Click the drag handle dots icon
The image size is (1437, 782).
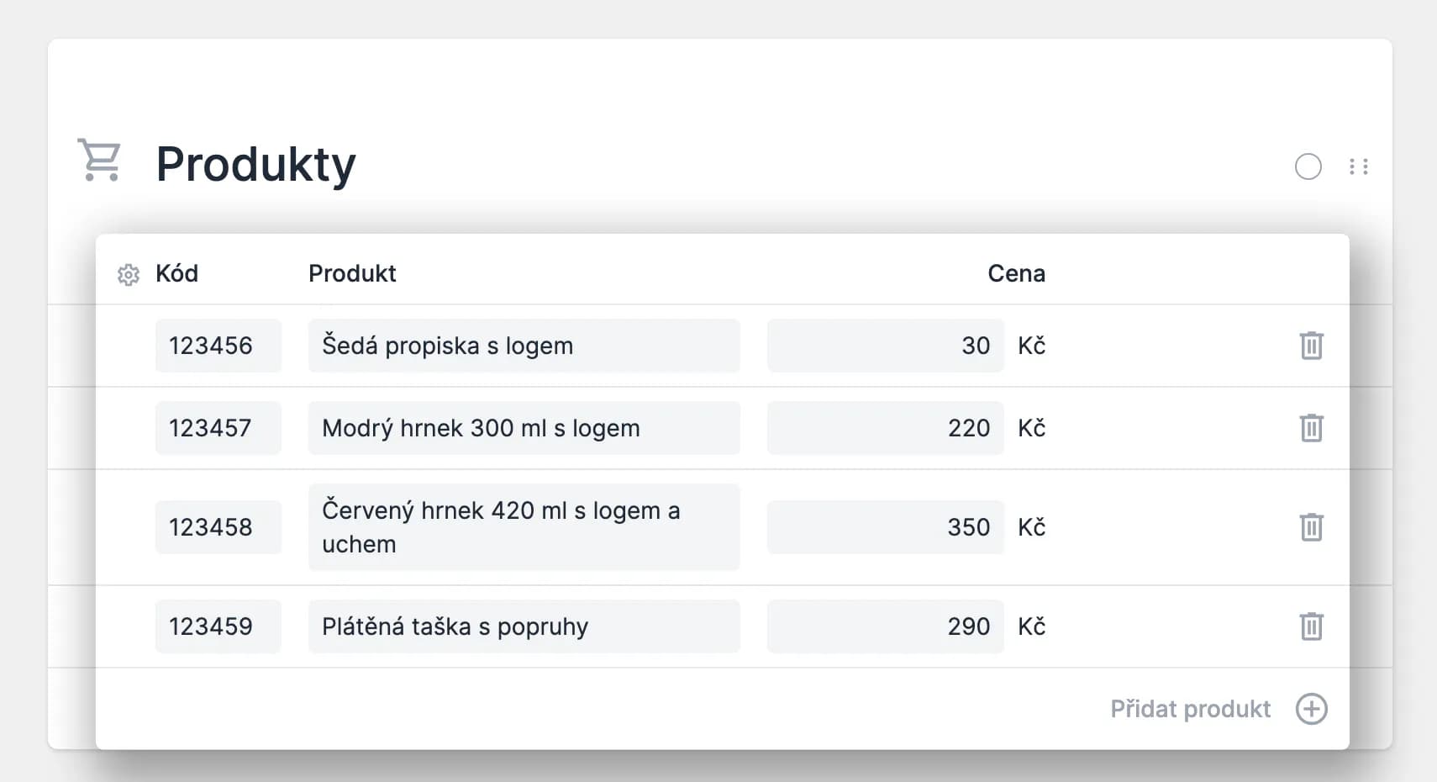[x=1359, y=166]
